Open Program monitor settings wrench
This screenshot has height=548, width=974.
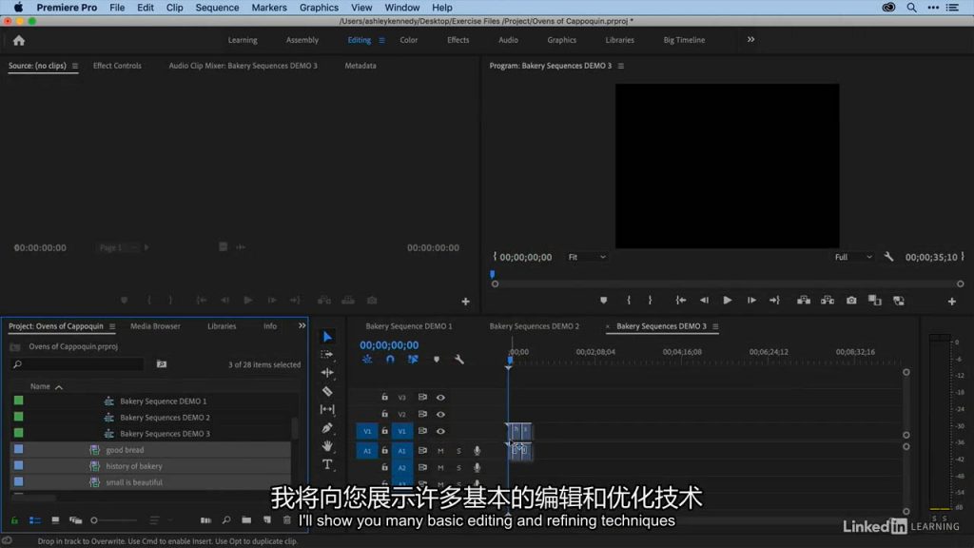coord(889,257)
